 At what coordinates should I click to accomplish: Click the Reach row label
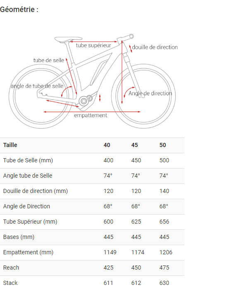(x=11, y=268)
